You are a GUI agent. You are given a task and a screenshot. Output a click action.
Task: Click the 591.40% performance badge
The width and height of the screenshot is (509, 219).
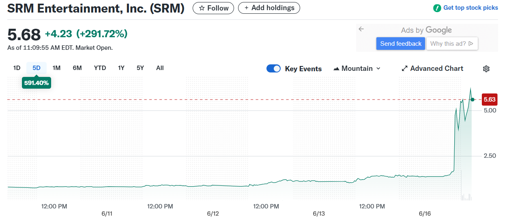(x=37, y=83)
